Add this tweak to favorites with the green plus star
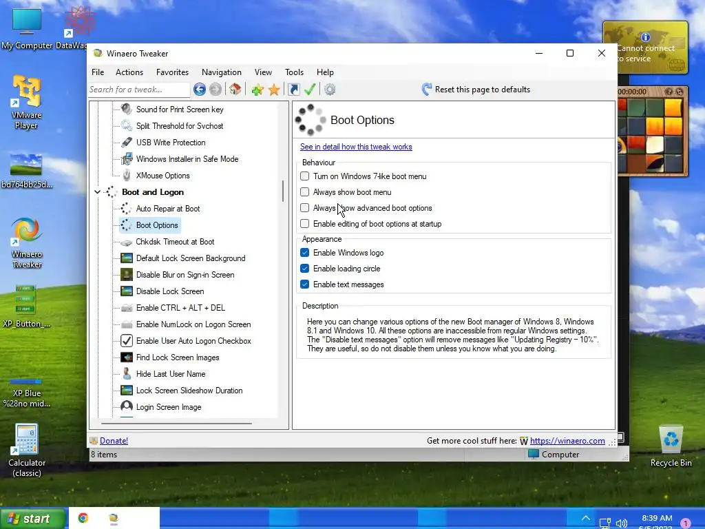 click(257, 90)
